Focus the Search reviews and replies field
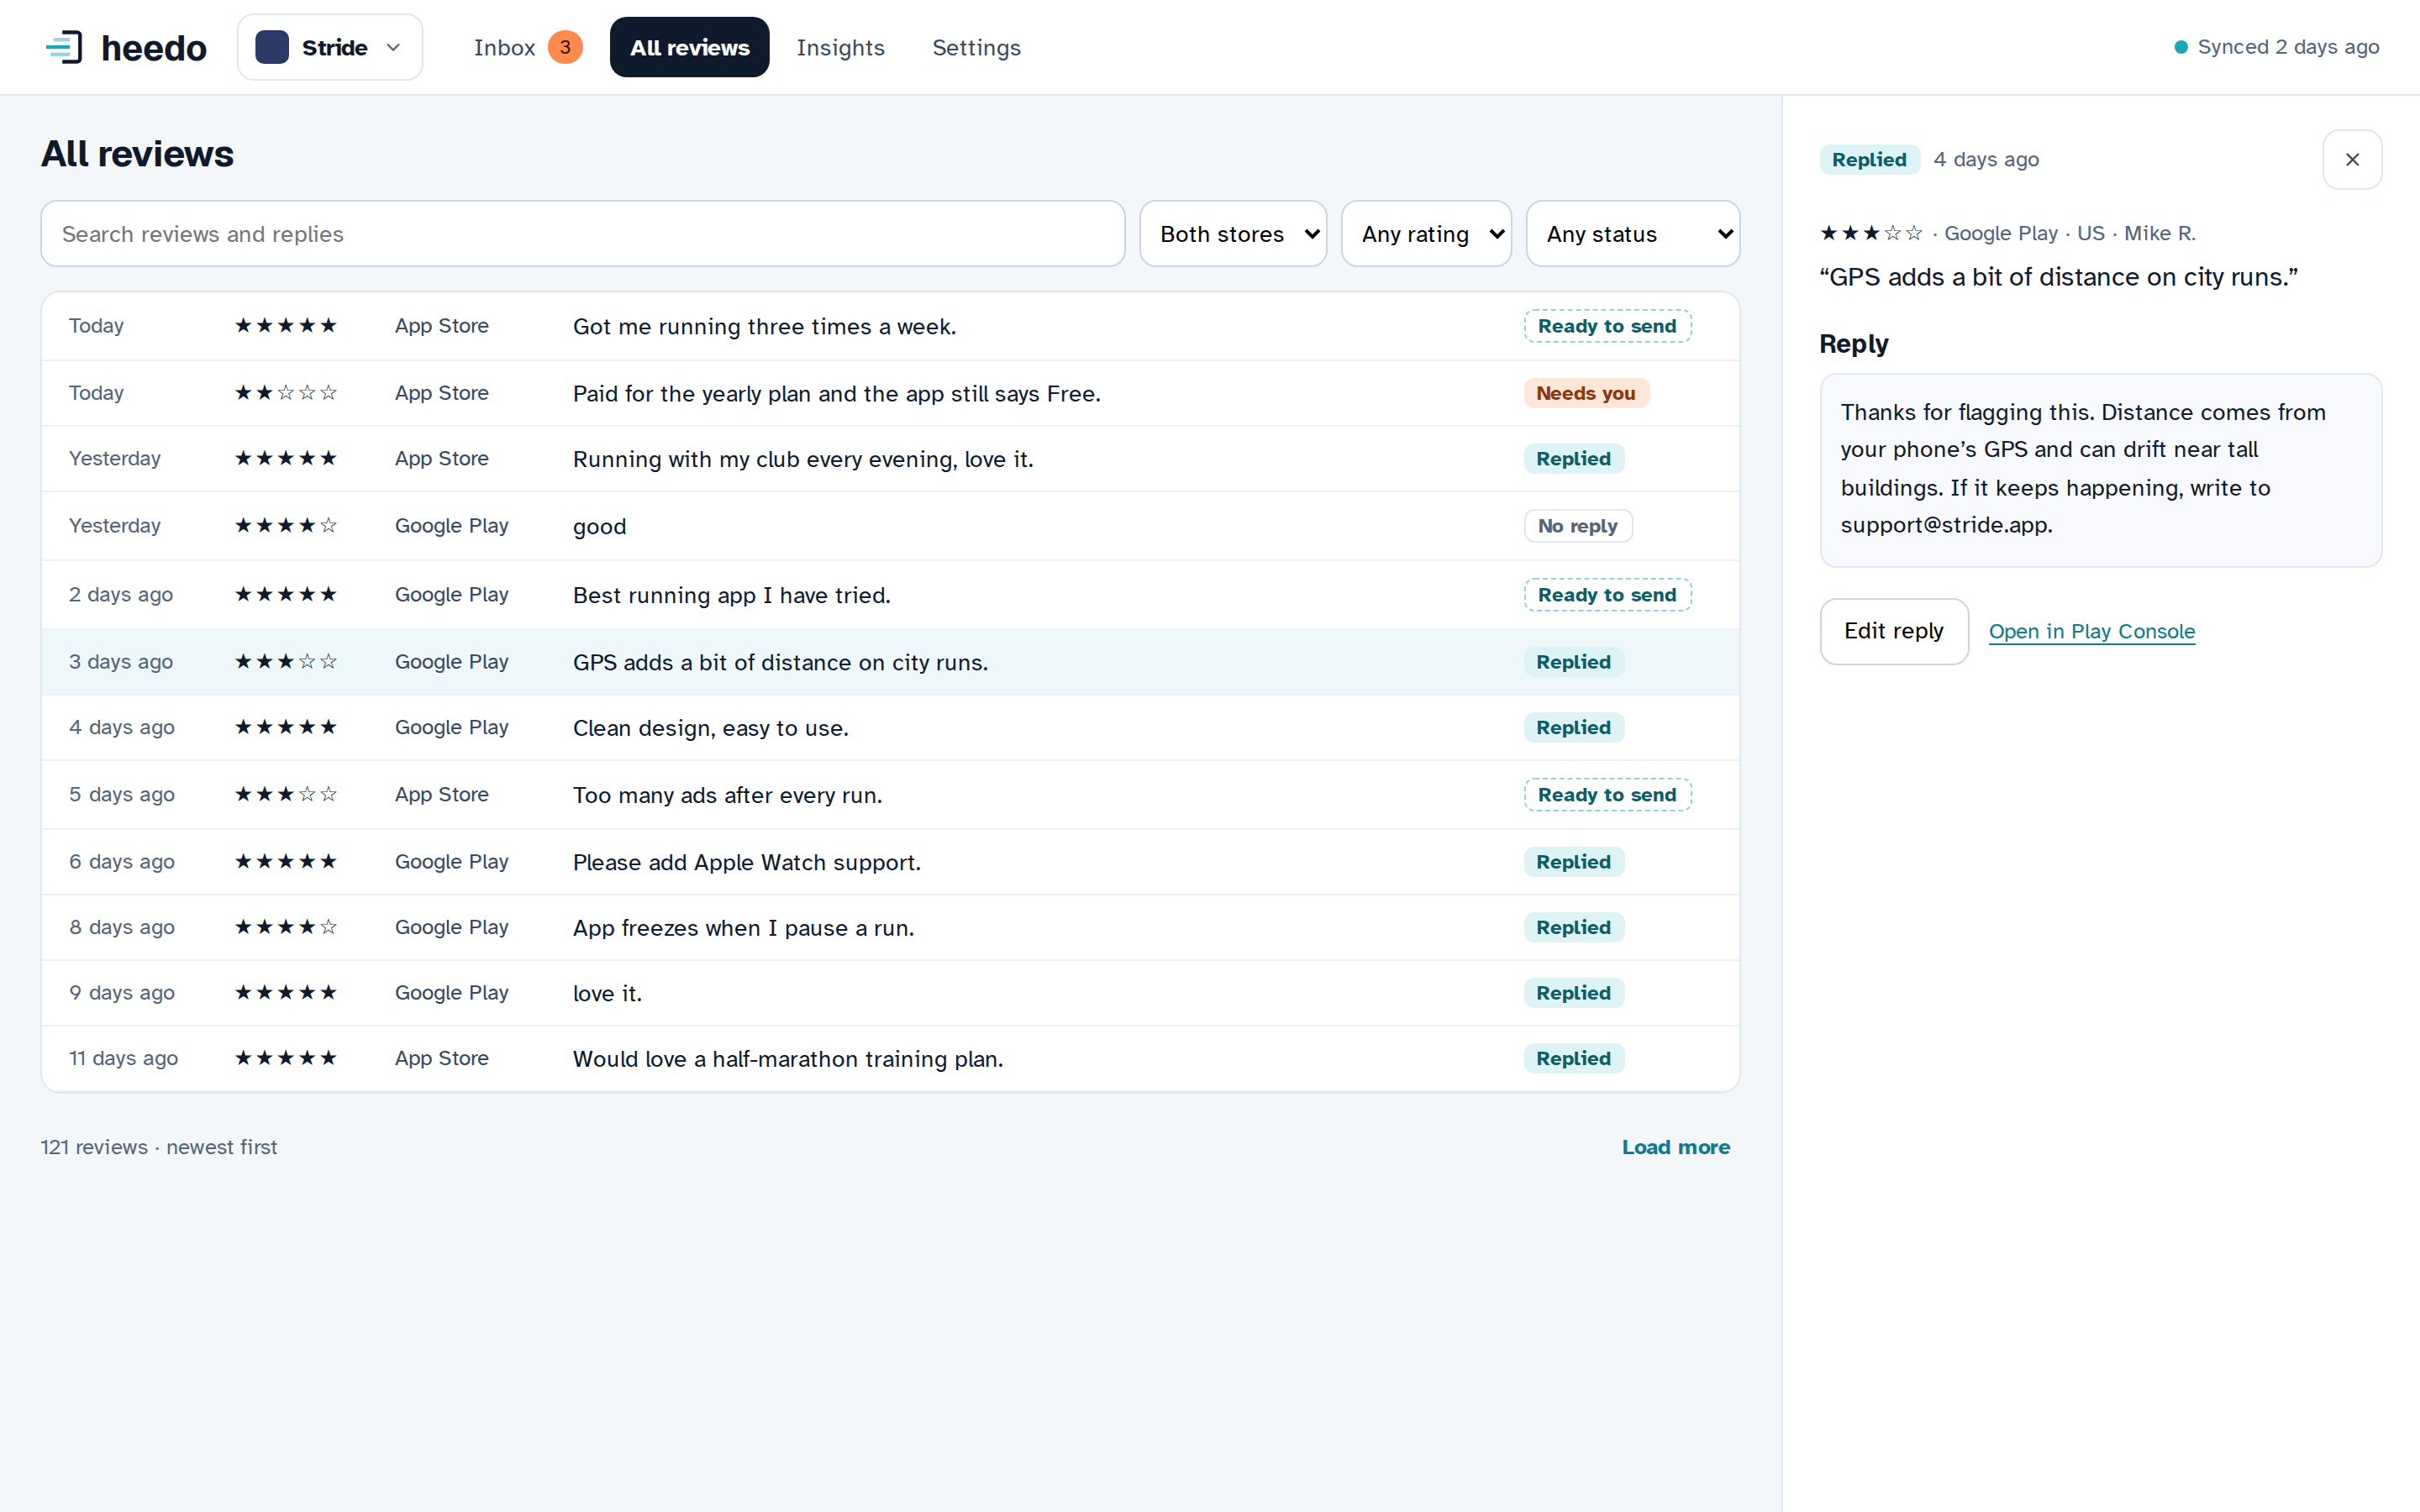 coord(583,233)
